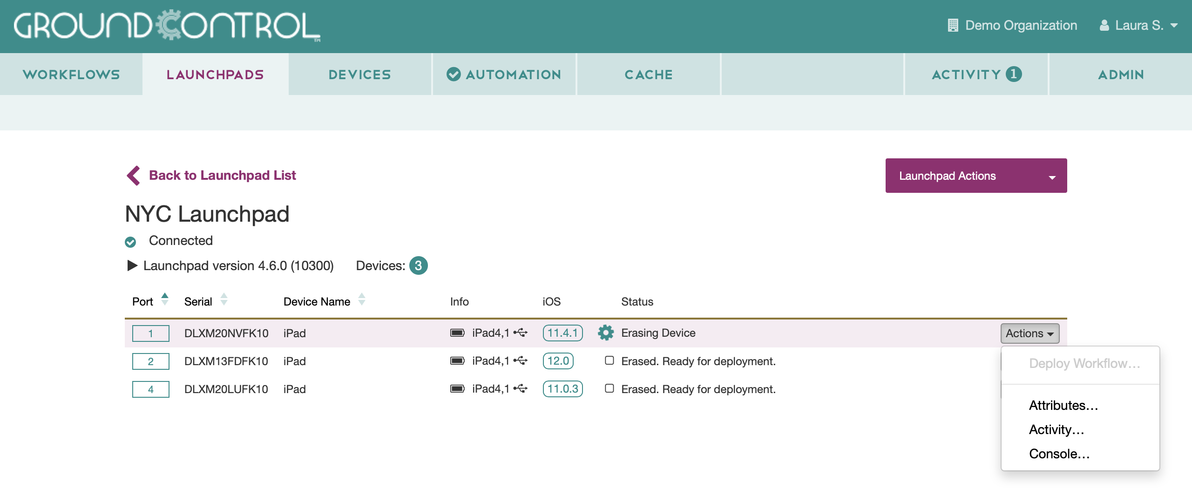The width and height of the screenshot is (1192, 503).
Task: Close the row Actions dropdown button
Action: click(x=1029, y=333)
